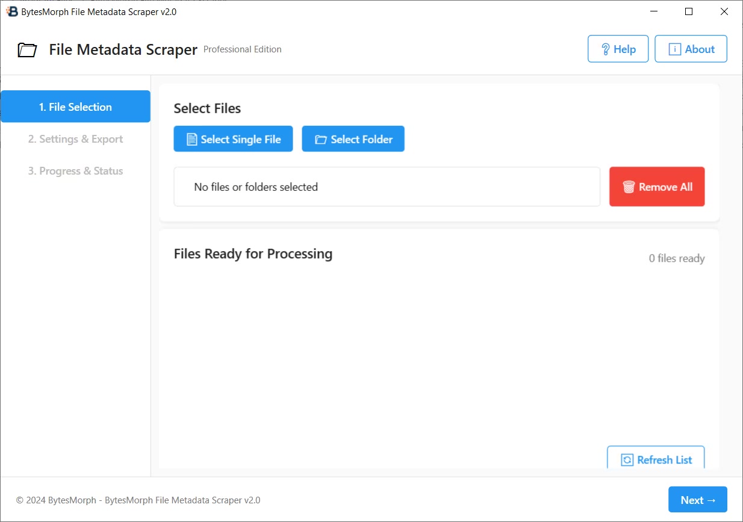Image resolution: width=743 pixels, height=522 pixels.
Task: Click the '0 files ready' counter
Action: tap(676, 258)
